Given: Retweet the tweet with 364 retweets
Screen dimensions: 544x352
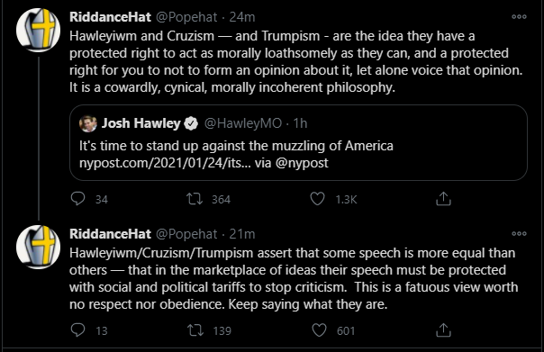Looking at the screenshot, I should (x=195, y=199).
